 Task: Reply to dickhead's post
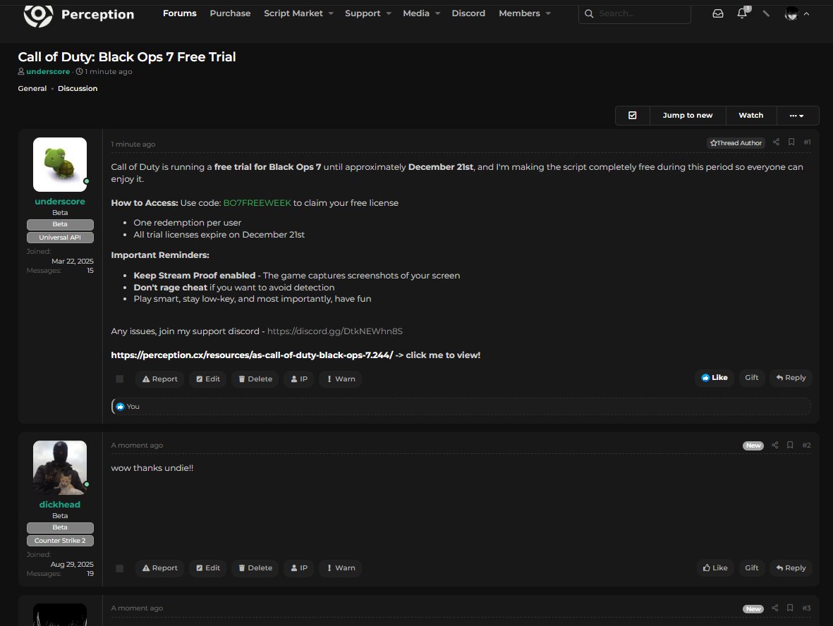[791, 567]
